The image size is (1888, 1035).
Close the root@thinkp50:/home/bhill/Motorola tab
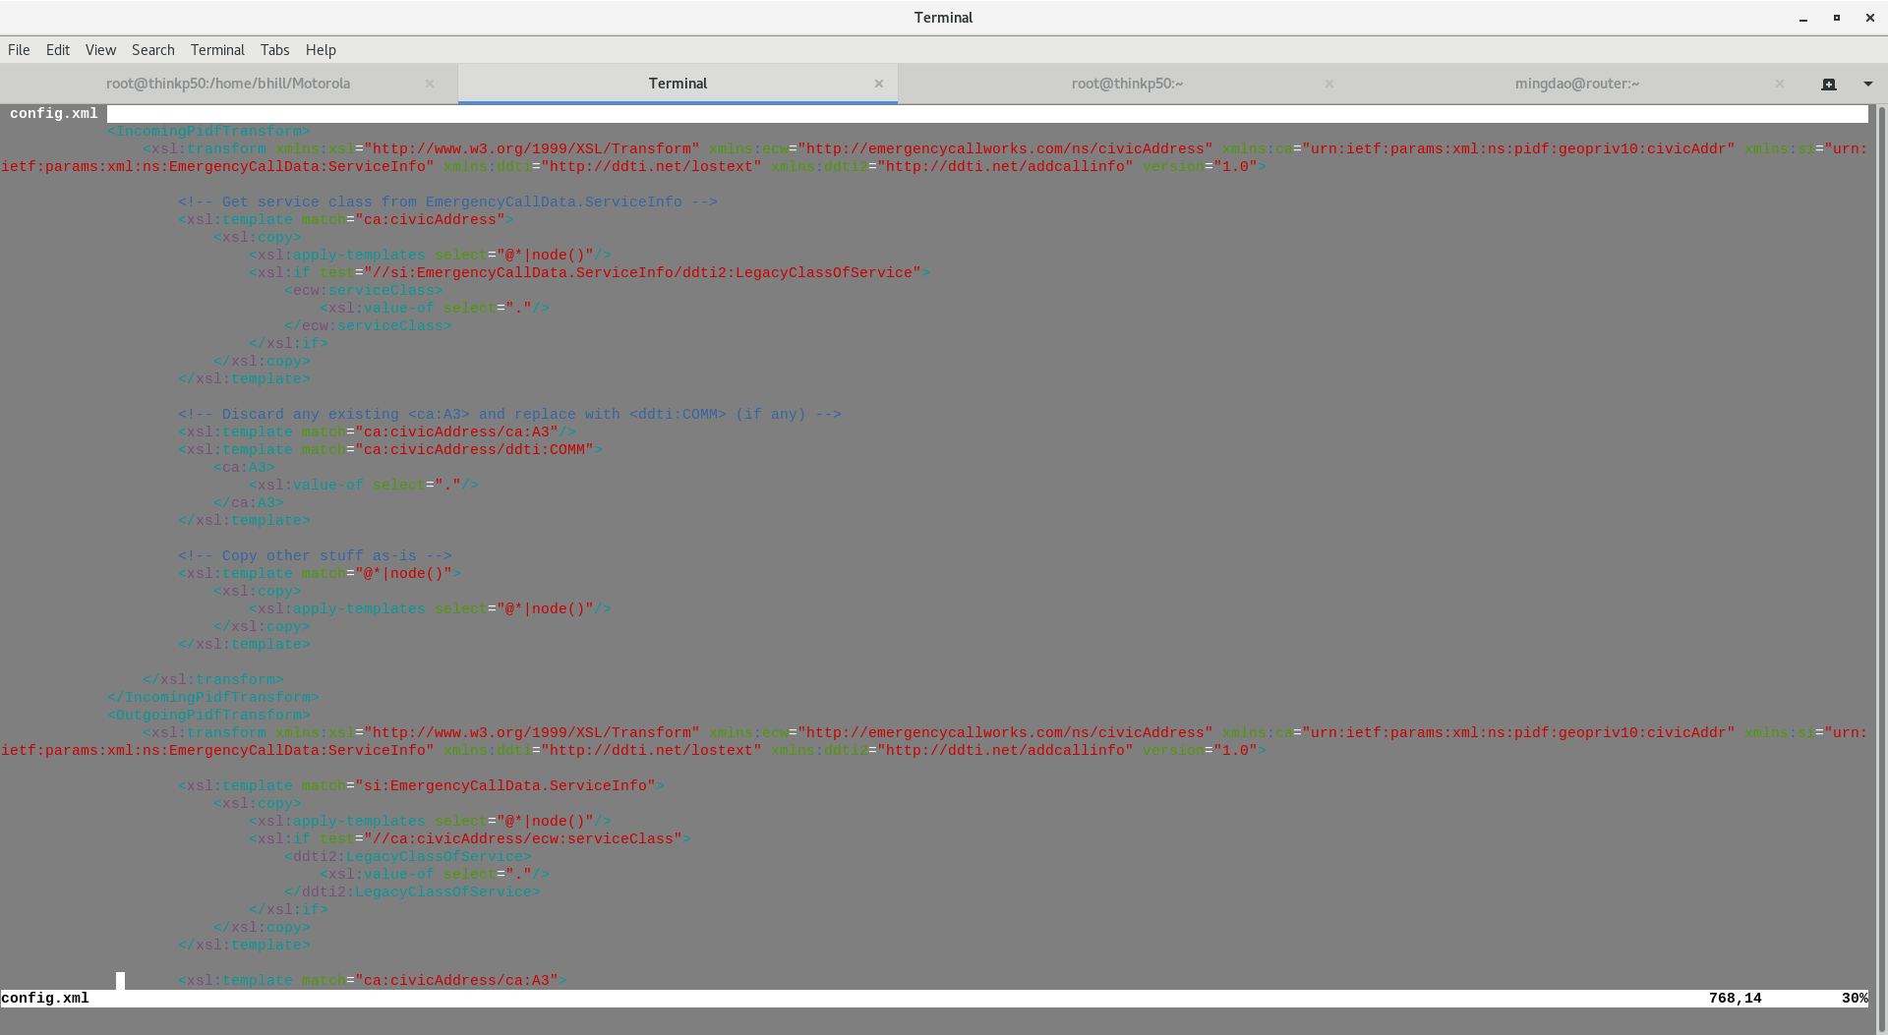tap(430, 84)
